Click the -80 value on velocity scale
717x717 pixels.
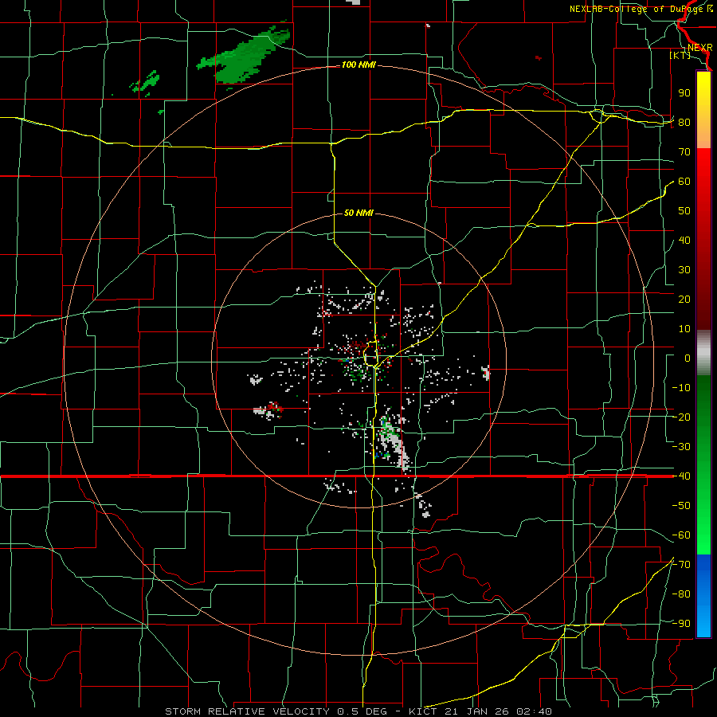[681, 594]
